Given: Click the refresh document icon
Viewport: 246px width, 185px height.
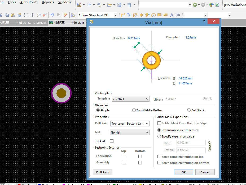Looking at the screenshot, I should (217, 5).
